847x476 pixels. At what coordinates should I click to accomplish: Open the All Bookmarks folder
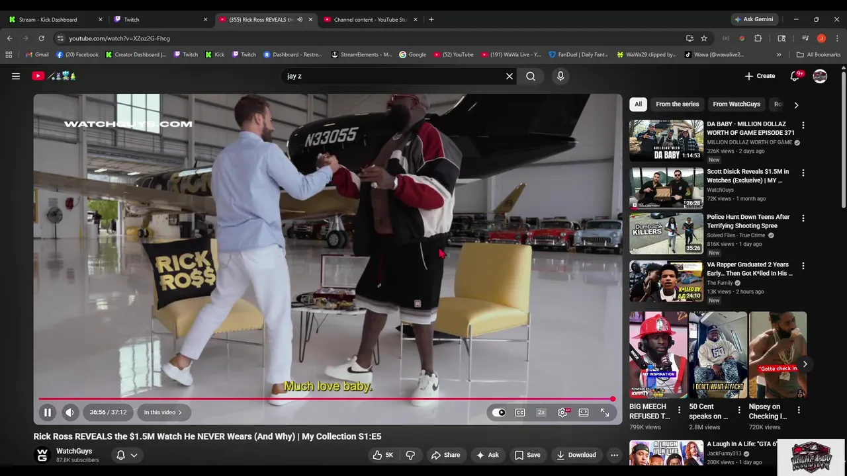pyautogui.click(x=819, y=55)
